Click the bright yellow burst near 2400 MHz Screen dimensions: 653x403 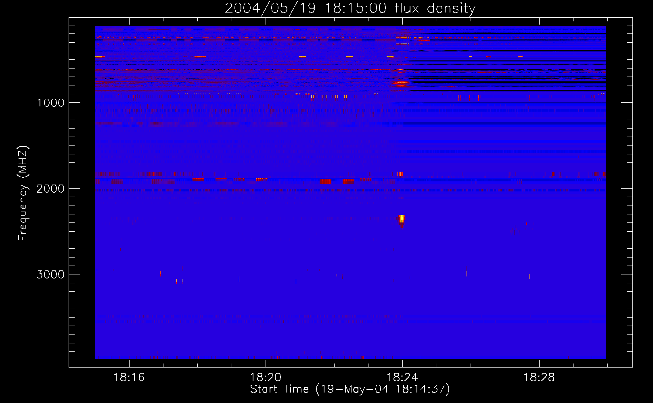tap(402, 219)
